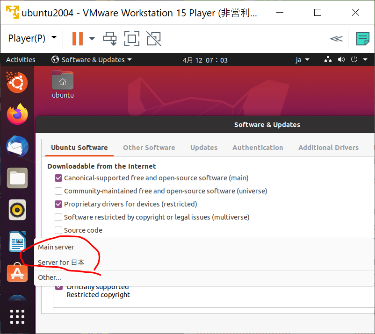Collapse the VMware toolbar chevrons
The image size is (375, 334).
[336, 39]
